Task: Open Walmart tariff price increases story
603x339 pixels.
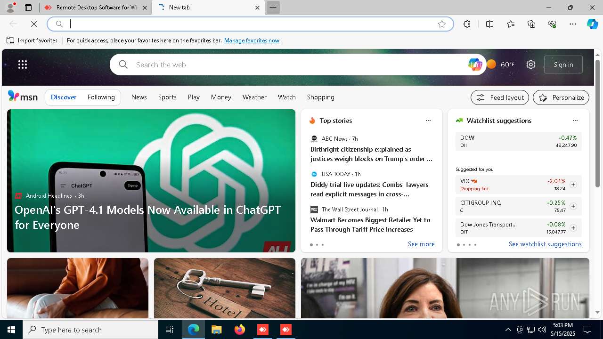Action: pyautogui.click(x=370, y=225)
